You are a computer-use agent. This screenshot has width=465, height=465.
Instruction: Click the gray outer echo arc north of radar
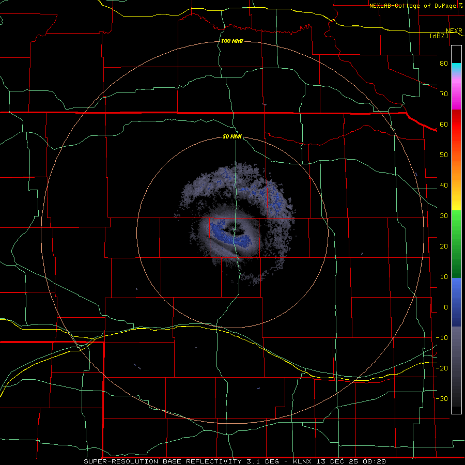tap(234, 185)
